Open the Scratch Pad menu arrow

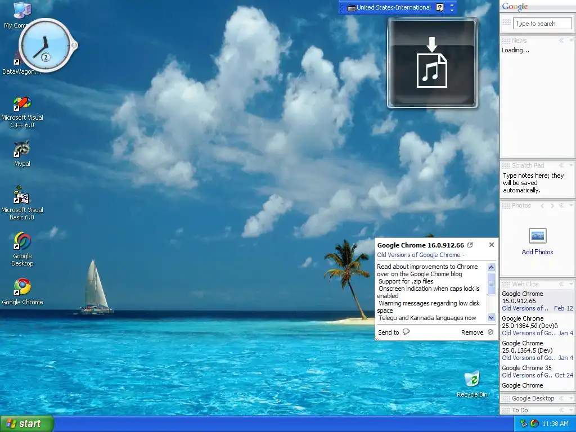(x=571, y=165)
